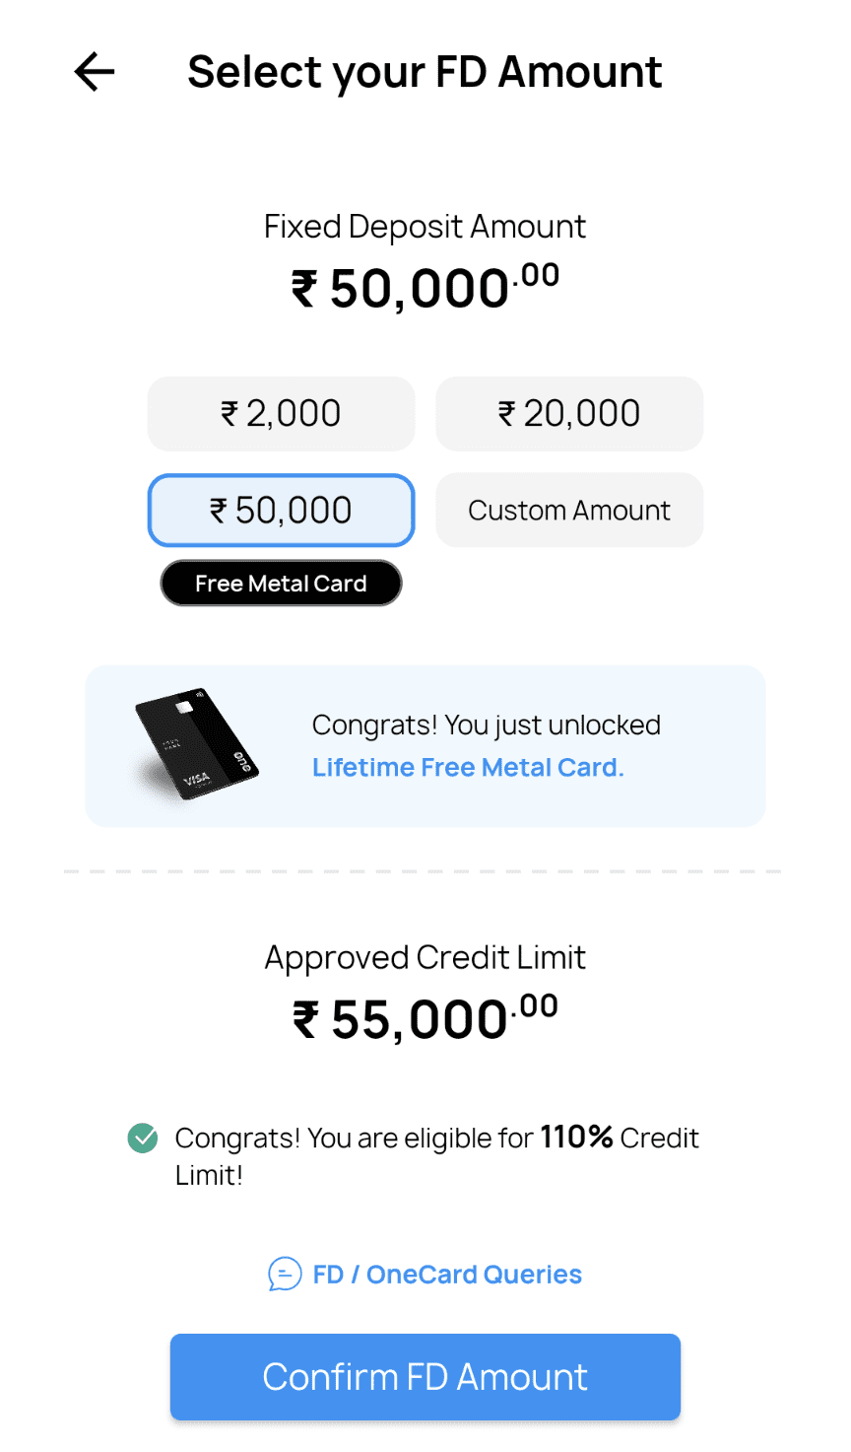This screenshot has height=1452, width=851.
Task: Click the Fixed Deposit Amount value ₹ 50,000.00
Action: tap(425, 288)
